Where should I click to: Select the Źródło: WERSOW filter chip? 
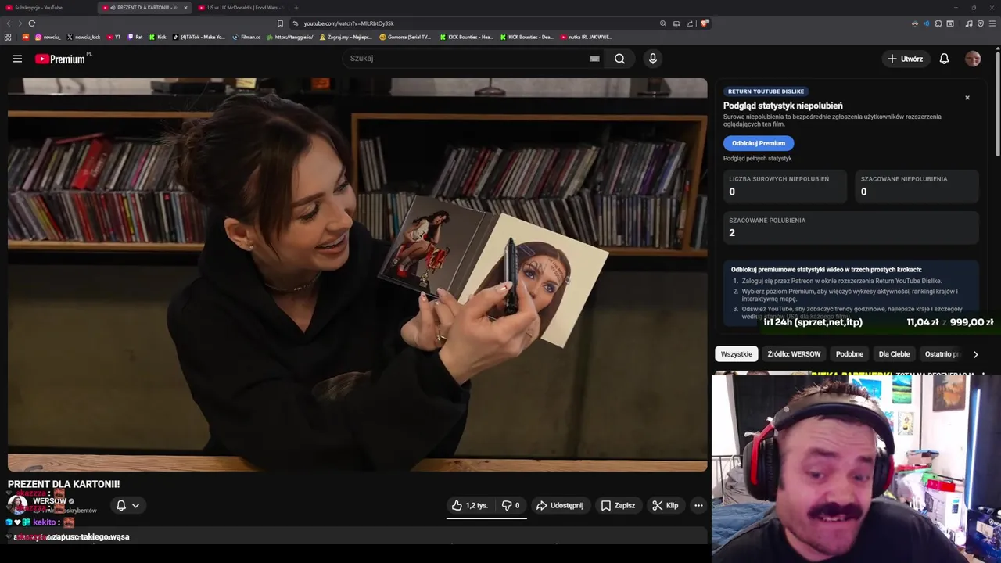pos(794,354)
